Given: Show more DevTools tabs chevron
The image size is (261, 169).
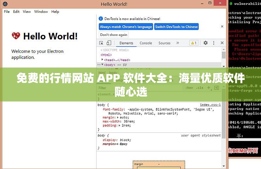Looking at the screenshot, I should pos(177,43).
